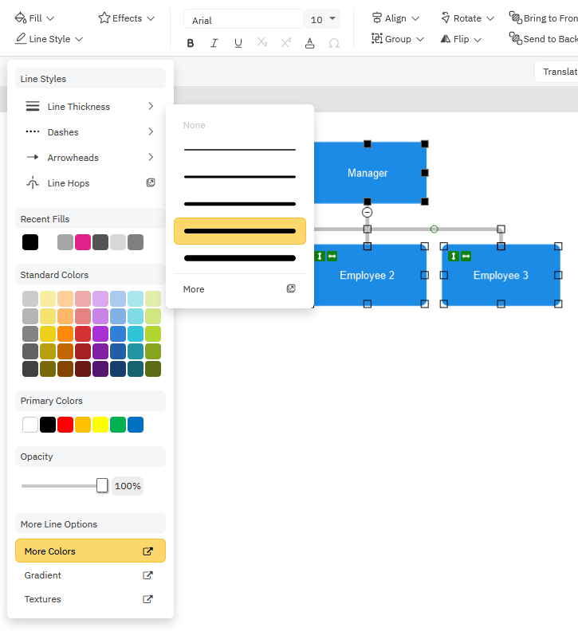This screenshot has height=639, width=578.
Task: Open the Arrowheads submenu
Action: 90,158
